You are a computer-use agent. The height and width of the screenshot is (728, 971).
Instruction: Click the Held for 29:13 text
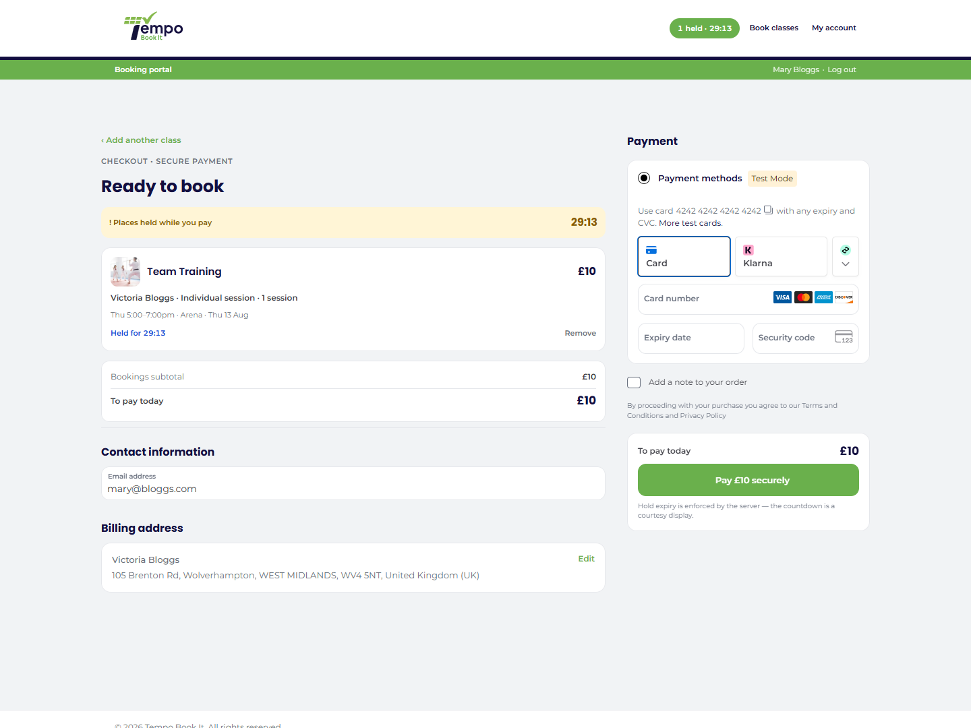pos(138,333)
